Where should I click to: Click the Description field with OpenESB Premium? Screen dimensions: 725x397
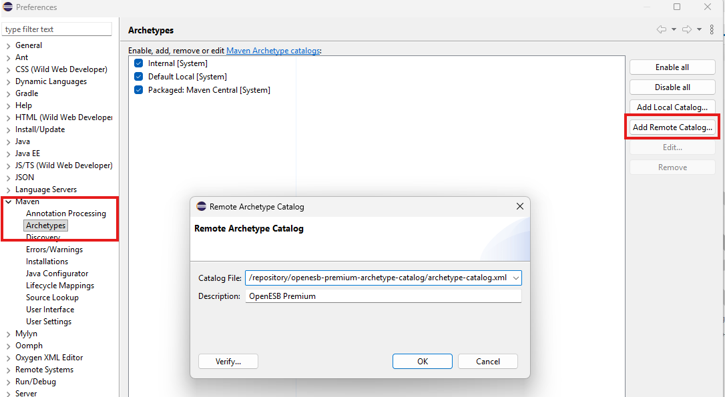(383, 296)
